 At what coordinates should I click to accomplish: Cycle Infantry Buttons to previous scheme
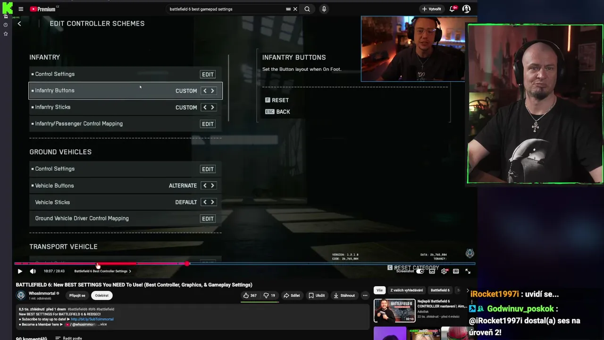205,91
